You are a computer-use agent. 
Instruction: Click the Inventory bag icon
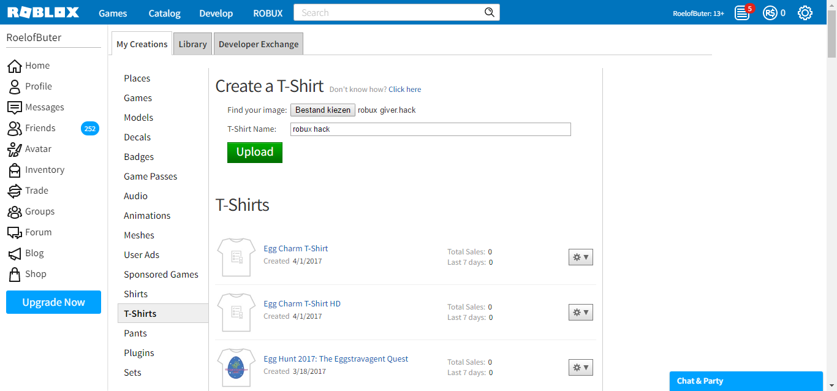pos(14,170)
